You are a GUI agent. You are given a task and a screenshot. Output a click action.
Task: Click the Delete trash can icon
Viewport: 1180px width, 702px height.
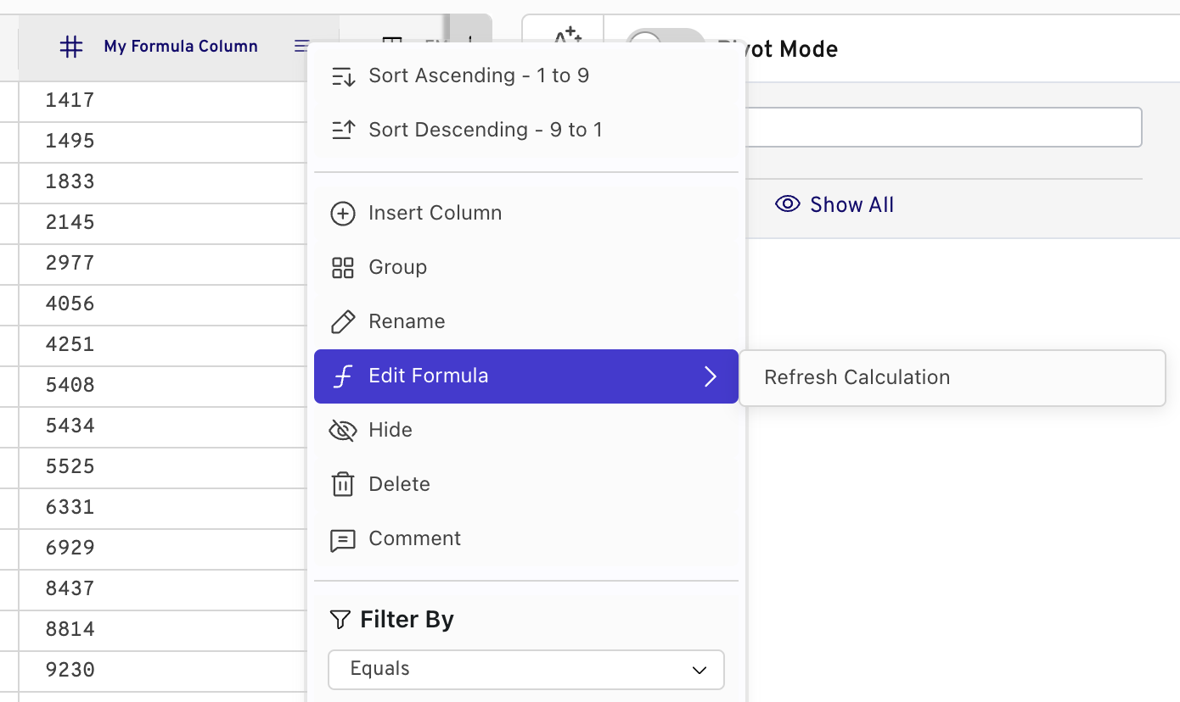click(x=342, y=484)
